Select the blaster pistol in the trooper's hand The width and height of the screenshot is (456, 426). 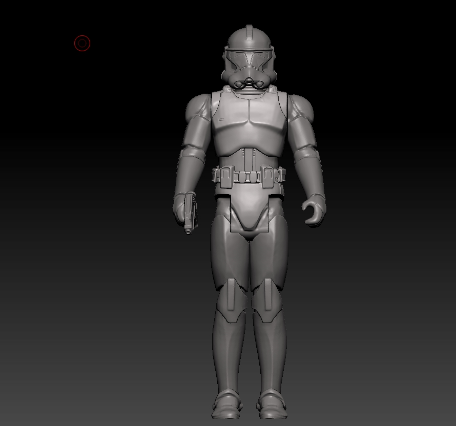click(x=190, y=213)
